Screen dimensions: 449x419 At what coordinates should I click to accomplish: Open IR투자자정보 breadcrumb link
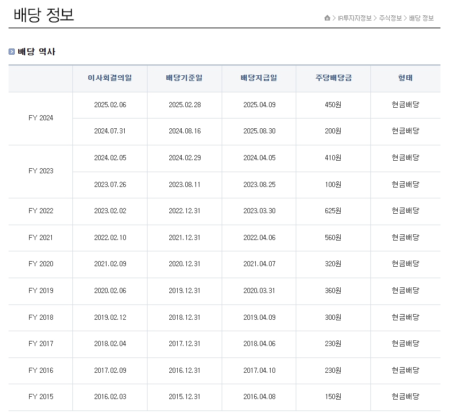click(354, 18)
